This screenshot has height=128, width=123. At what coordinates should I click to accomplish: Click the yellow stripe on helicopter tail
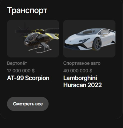click(53, 36)
